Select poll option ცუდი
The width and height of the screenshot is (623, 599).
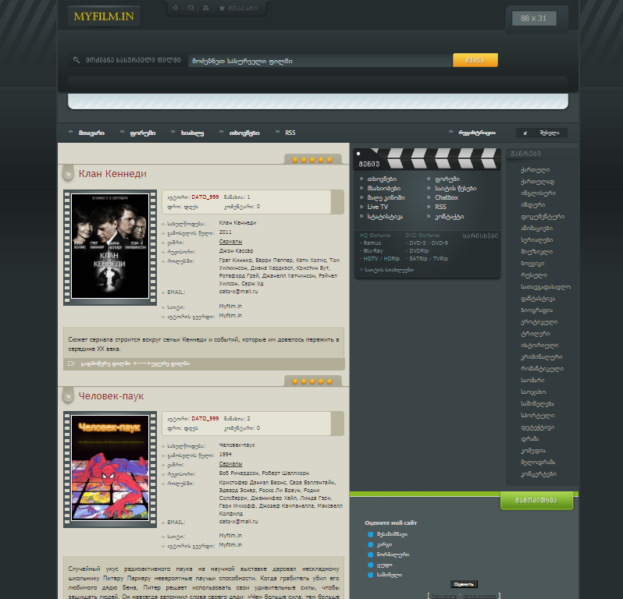371,565
